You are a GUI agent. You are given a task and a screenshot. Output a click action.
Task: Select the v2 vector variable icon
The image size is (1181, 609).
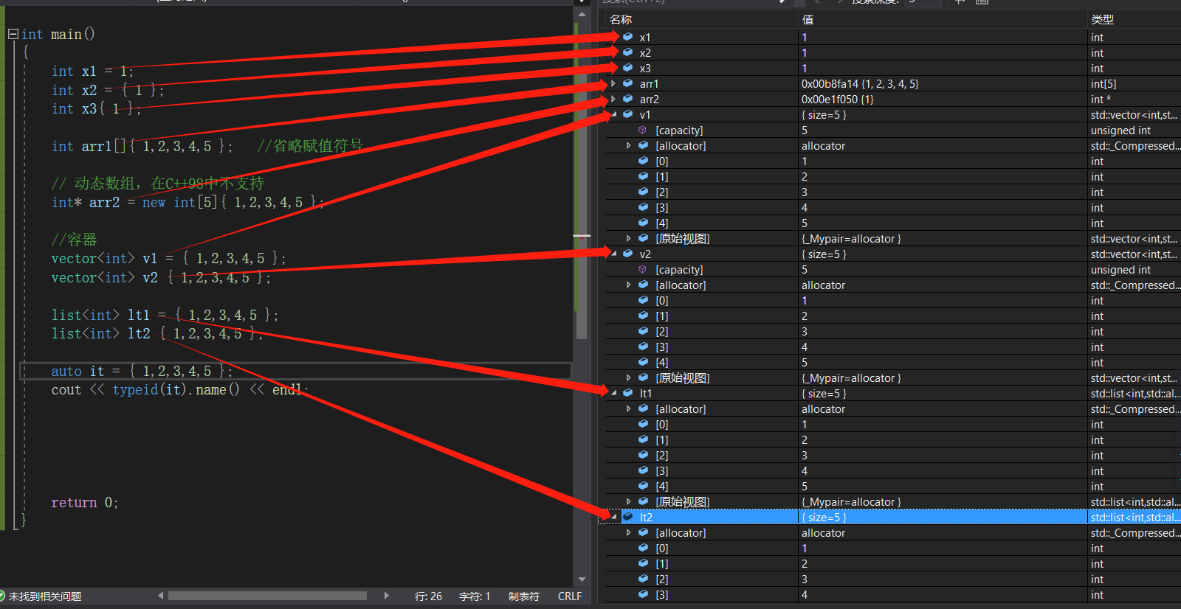pyautogui.click(x=628, y=254)
